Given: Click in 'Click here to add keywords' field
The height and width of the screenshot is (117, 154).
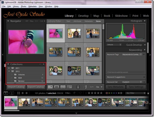Looking at the screenshot, I should click(126, 72).
